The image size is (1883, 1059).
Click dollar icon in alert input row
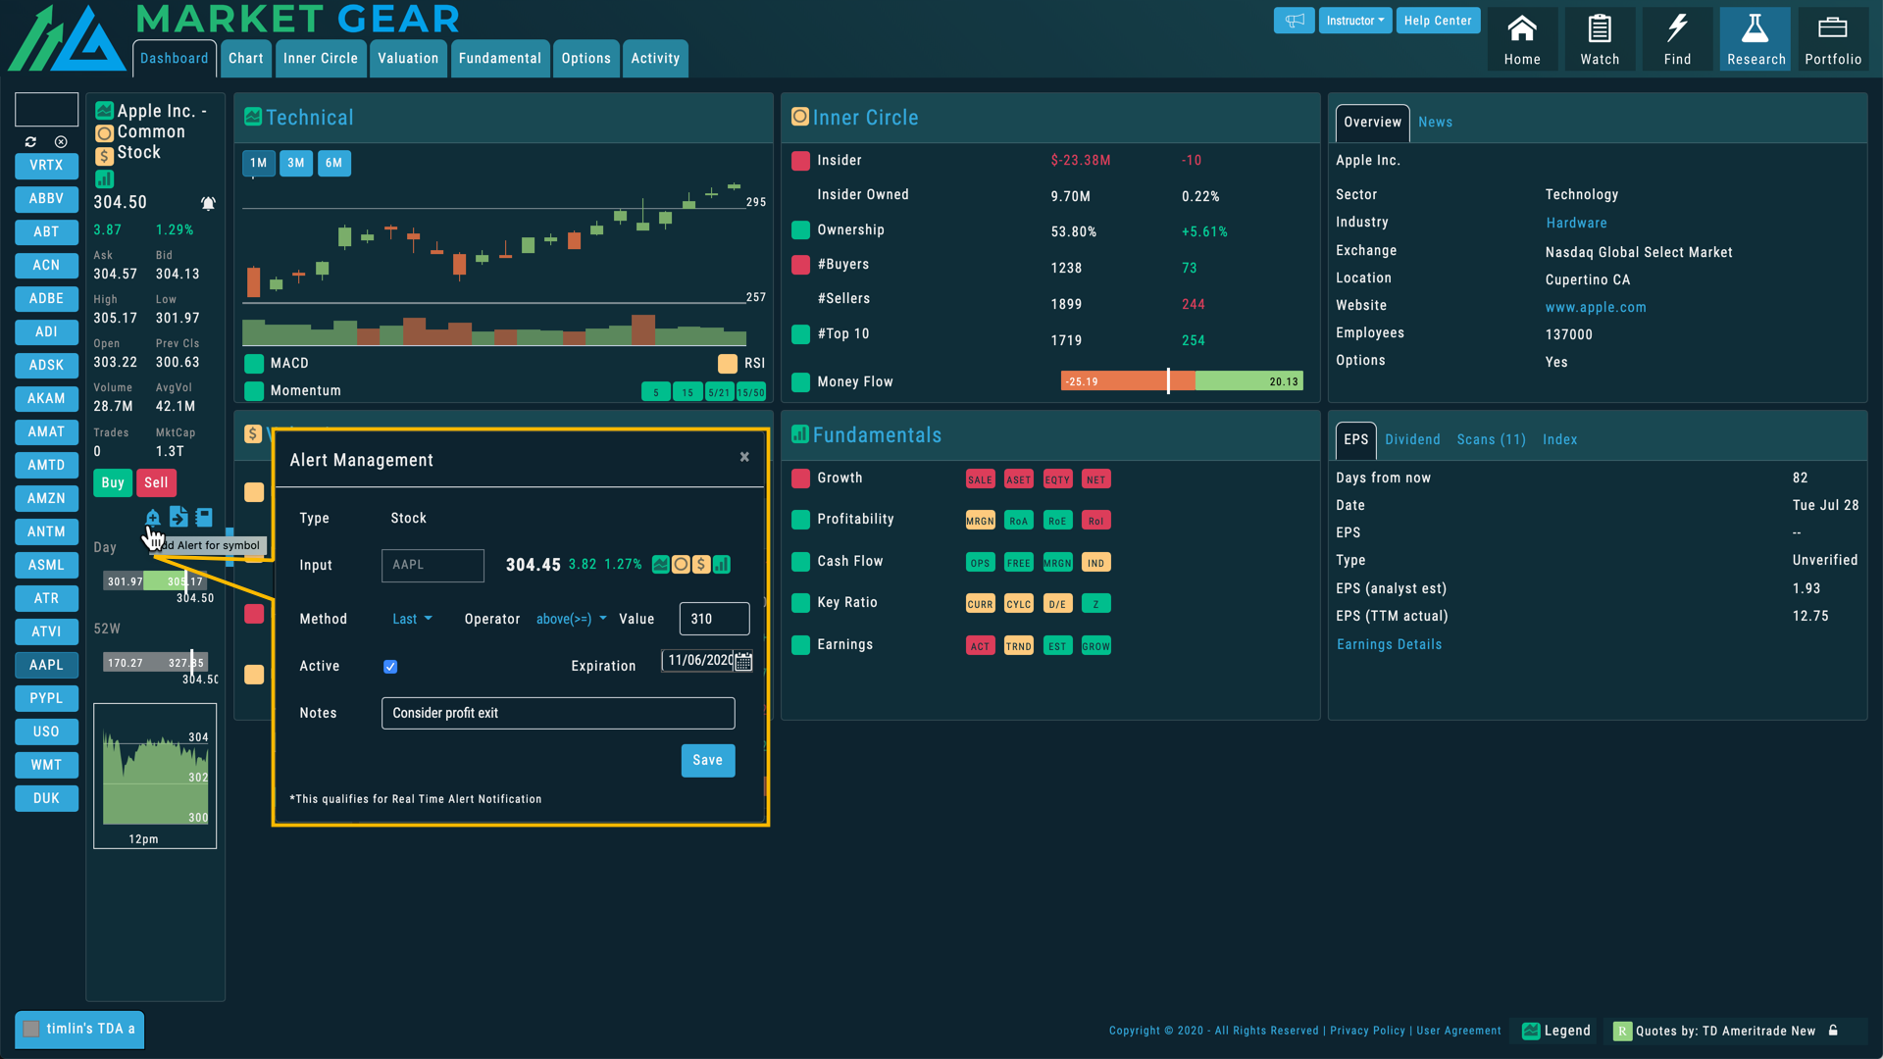tap(701, 565)
